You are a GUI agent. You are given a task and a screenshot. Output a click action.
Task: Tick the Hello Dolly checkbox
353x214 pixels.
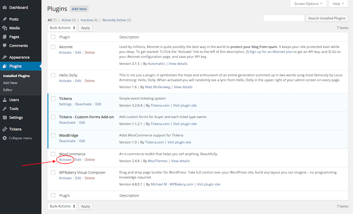[x=53, y=75]
